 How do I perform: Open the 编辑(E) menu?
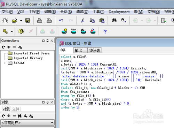pos(50,12)
